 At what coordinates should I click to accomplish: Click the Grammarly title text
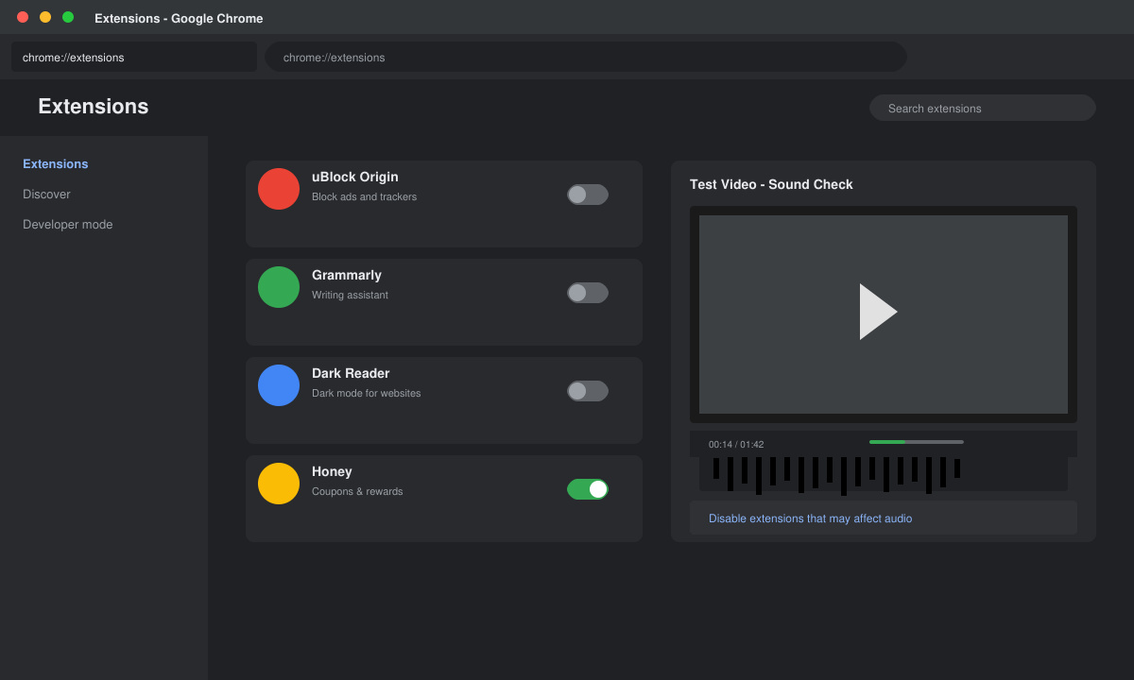pos(347,275)
